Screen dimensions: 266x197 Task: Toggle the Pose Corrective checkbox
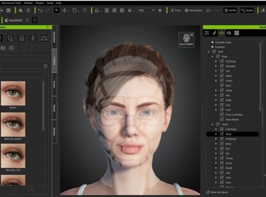click(222, 114)
